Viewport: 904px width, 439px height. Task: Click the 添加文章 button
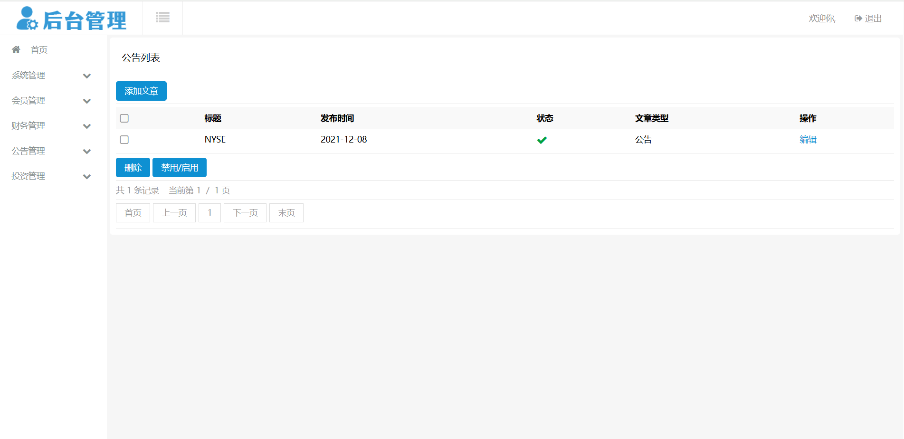point(141,91)
